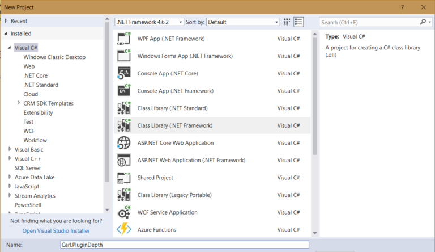The width and height of the screenshot is (435, 252).
Task: Select the Workflow category
Action: click(x=35, y=140)
